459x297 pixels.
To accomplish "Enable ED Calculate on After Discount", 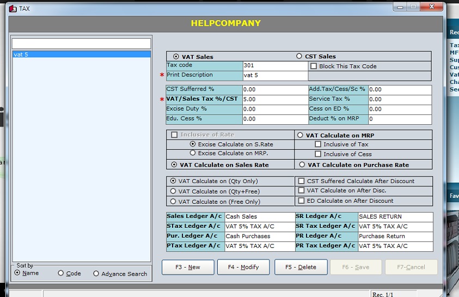I will 301,201.
